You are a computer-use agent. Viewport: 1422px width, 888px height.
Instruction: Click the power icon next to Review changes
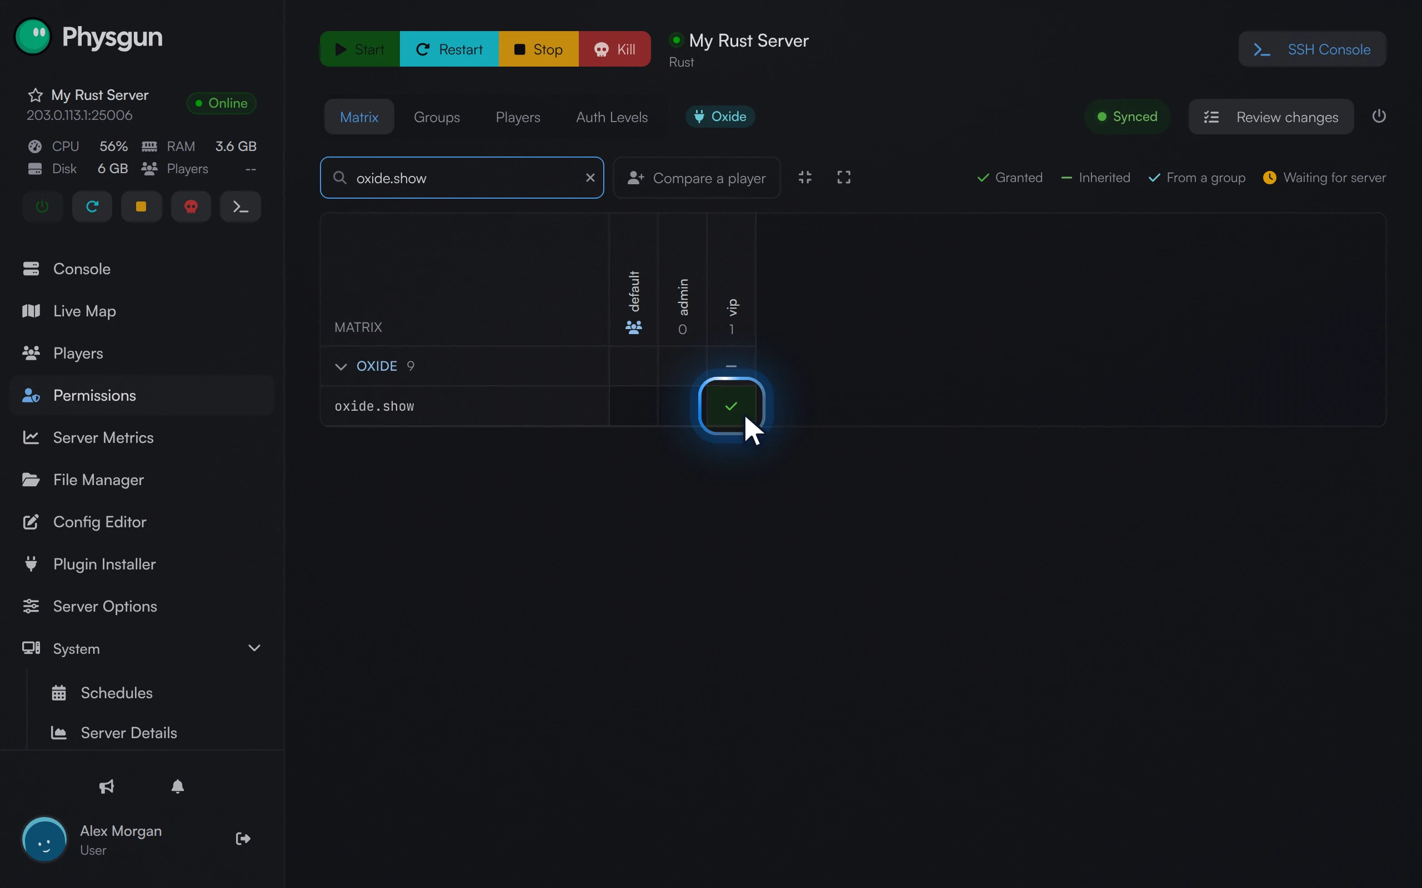[x=1379, y=117]
